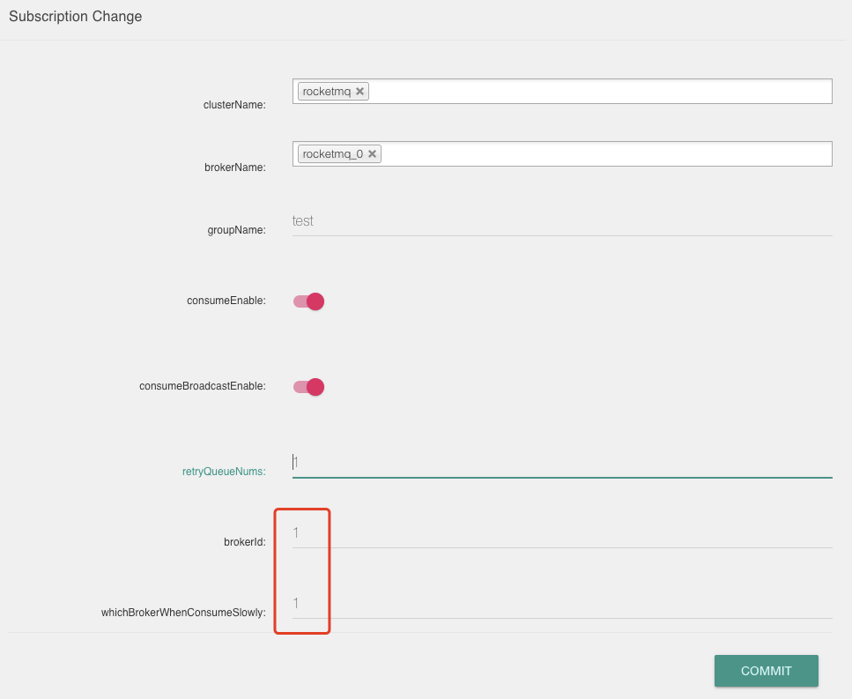Click the whichBrokerWhenConsumeSlowly label
Screen dimensions: 852x699
183,613
